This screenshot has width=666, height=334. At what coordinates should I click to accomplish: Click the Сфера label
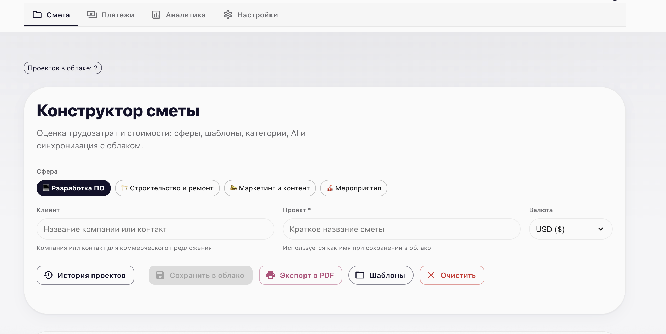(x=47, y=171)
